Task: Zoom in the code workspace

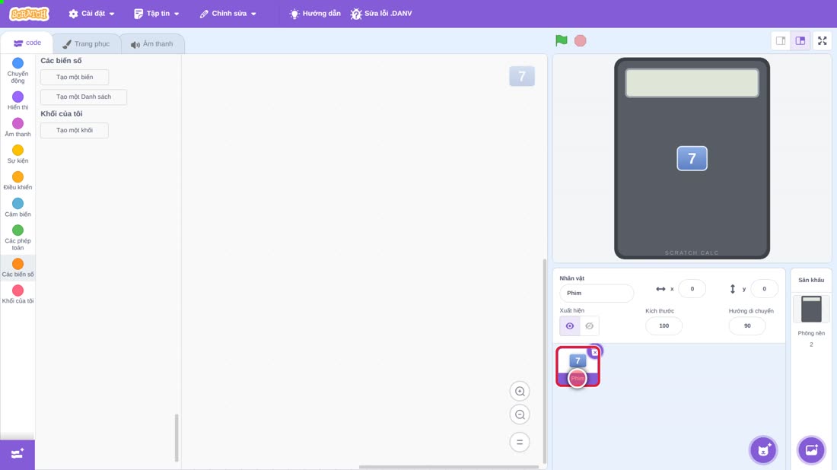Action: pyautogui.click(x=520, y=391)
